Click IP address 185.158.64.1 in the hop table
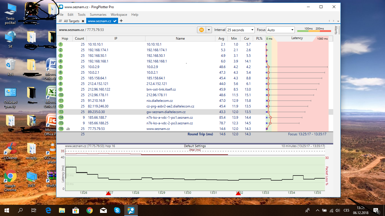Screen dimensions: 385x216 tap(97, 78)
